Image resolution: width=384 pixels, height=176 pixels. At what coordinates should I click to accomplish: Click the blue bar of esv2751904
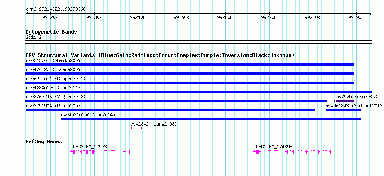(x=170, y=110)
